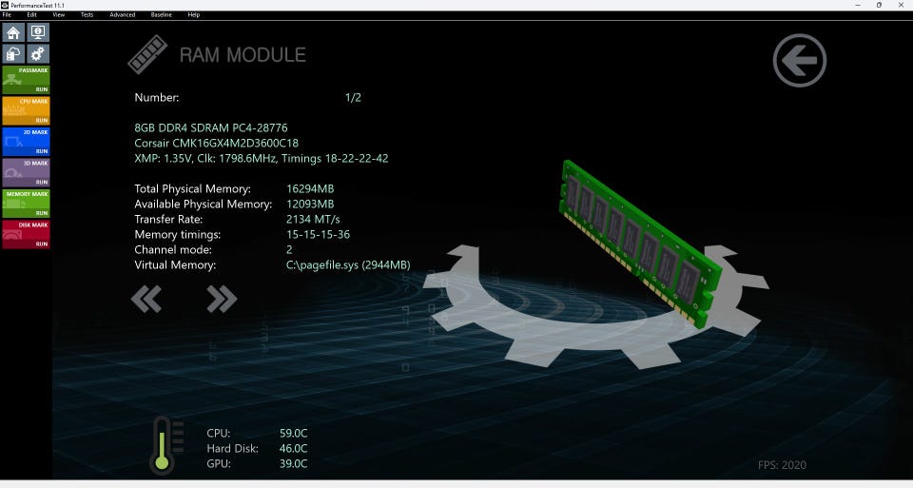The height and width of the screenshot is (488, 913).
Task: Click the Virtual Memory label
Action: click(175, 265)
